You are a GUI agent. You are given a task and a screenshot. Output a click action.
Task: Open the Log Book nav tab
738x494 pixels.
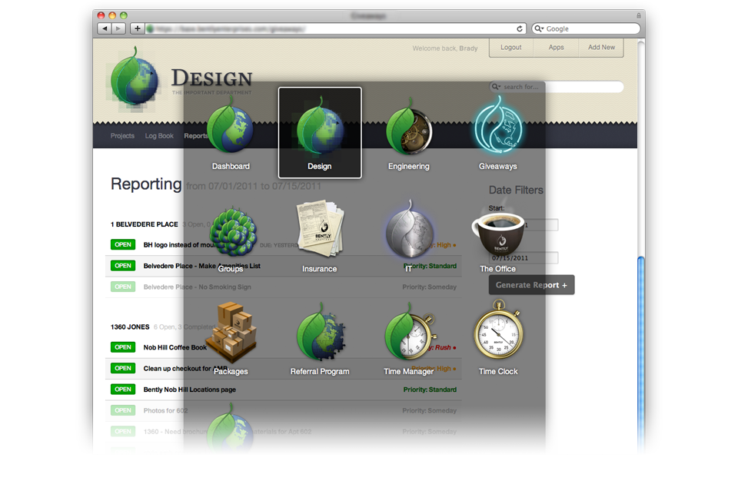pos(159,136)
